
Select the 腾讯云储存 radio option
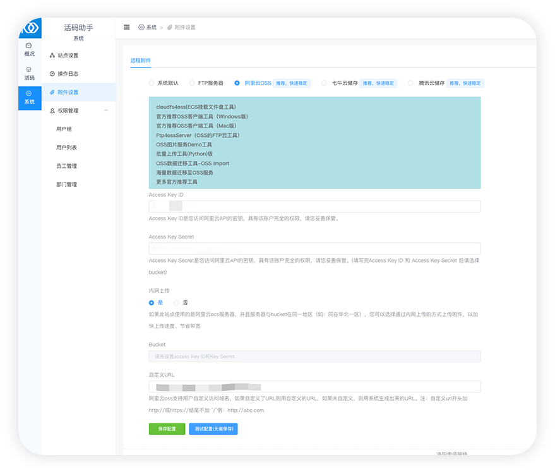410,83
